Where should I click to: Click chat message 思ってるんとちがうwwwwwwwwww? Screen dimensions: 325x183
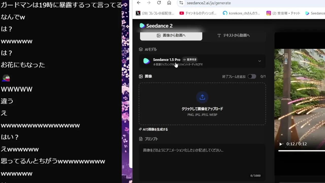click(53, 161)
